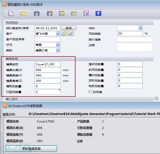The height and width of the screenshot is (154, 160).
Task: Click the 塑胶模报价系统 window title icon
Action: pos(4,4)
